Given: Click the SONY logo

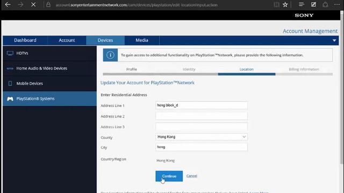Looking at the screenshot, I should [x=304, y=16].
